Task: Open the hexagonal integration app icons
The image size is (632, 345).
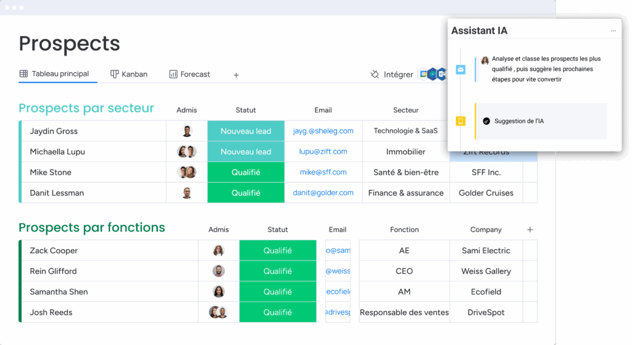Action: [433, 74]
